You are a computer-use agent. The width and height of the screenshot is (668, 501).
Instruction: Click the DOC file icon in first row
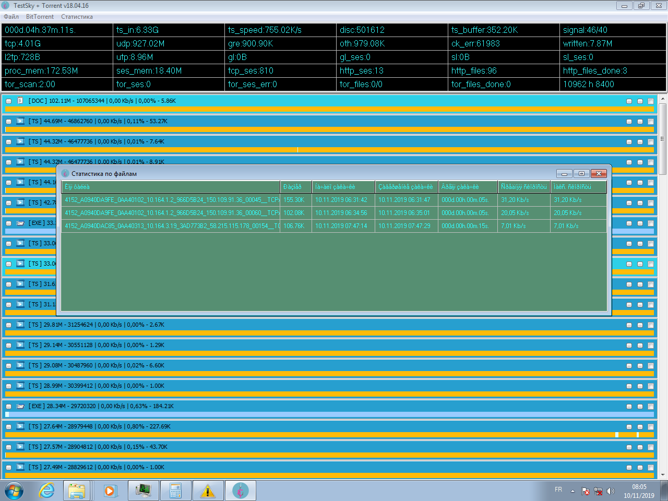[x=20, y=101]
